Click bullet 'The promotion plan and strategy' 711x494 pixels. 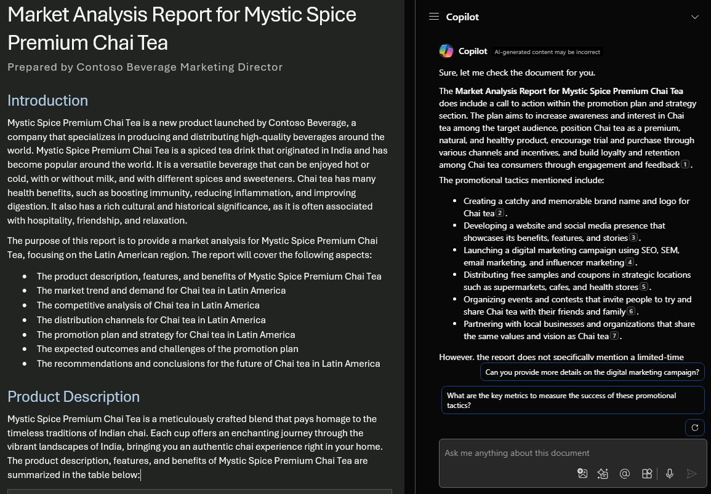(166, 335)
